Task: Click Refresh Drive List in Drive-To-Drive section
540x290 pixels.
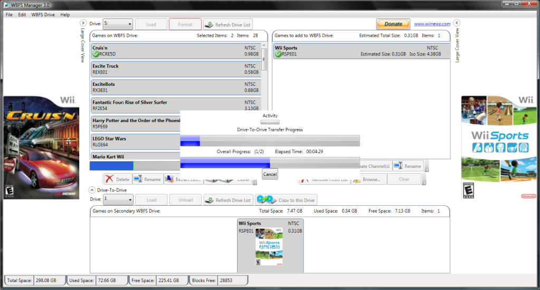Action: click(x=228, y=200)
